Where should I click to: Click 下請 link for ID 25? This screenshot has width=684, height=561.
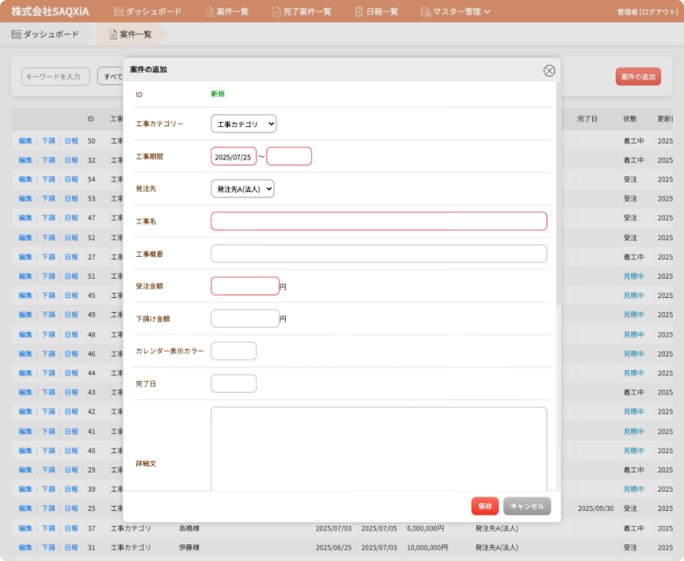pos(48,508)
